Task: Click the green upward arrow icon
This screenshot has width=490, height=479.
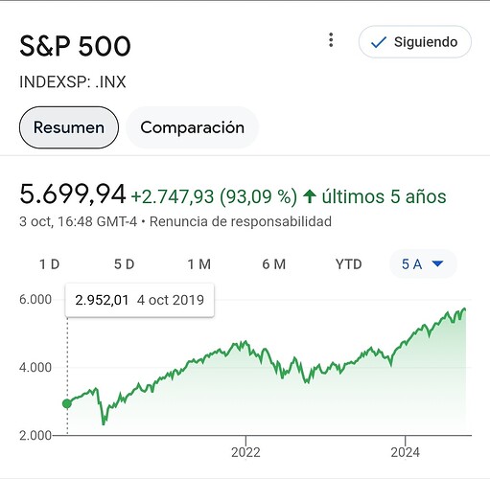Action: click(x=310, y=196)
